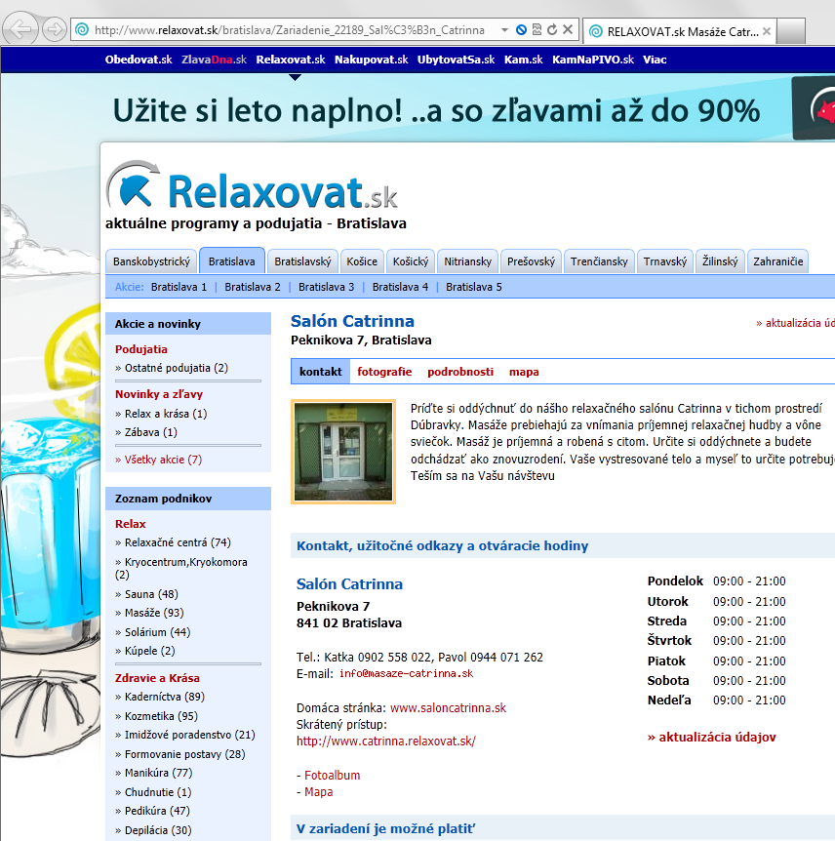
Task: Select the Košický region tab
Action: pyautogui.click(x=411, y=261)
